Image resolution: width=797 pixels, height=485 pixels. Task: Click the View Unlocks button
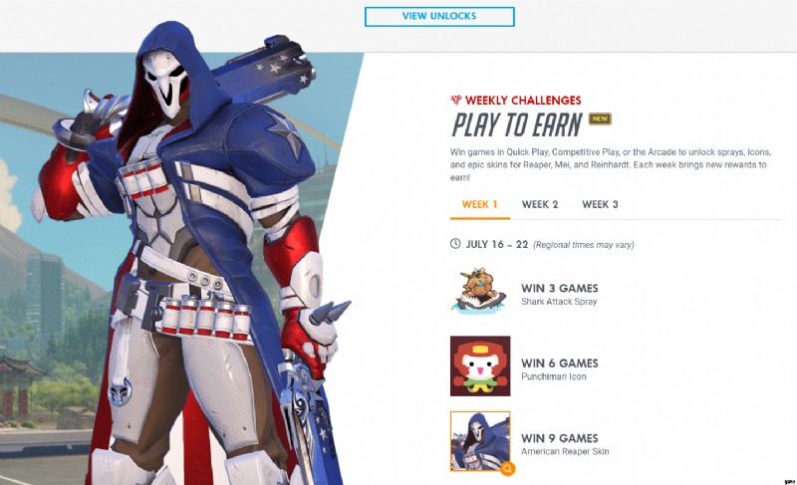coord(439,17)
